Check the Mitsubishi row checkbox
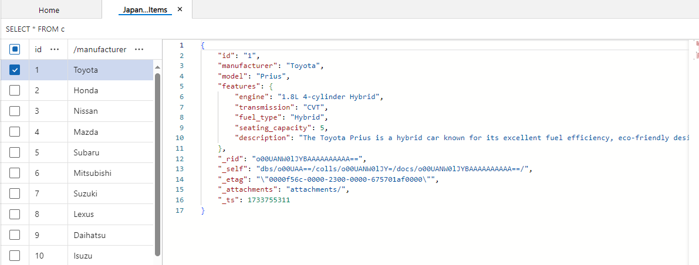This screenshot has height=265, width=699. 15,173
